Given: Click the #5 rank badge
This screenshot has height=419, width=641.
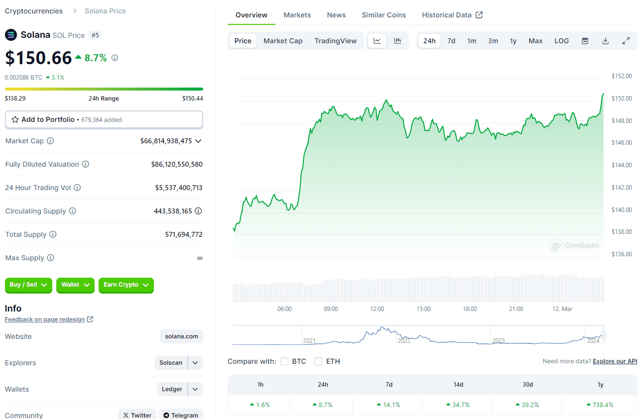Looking at the screenshot, I should (x=95, y=35).
